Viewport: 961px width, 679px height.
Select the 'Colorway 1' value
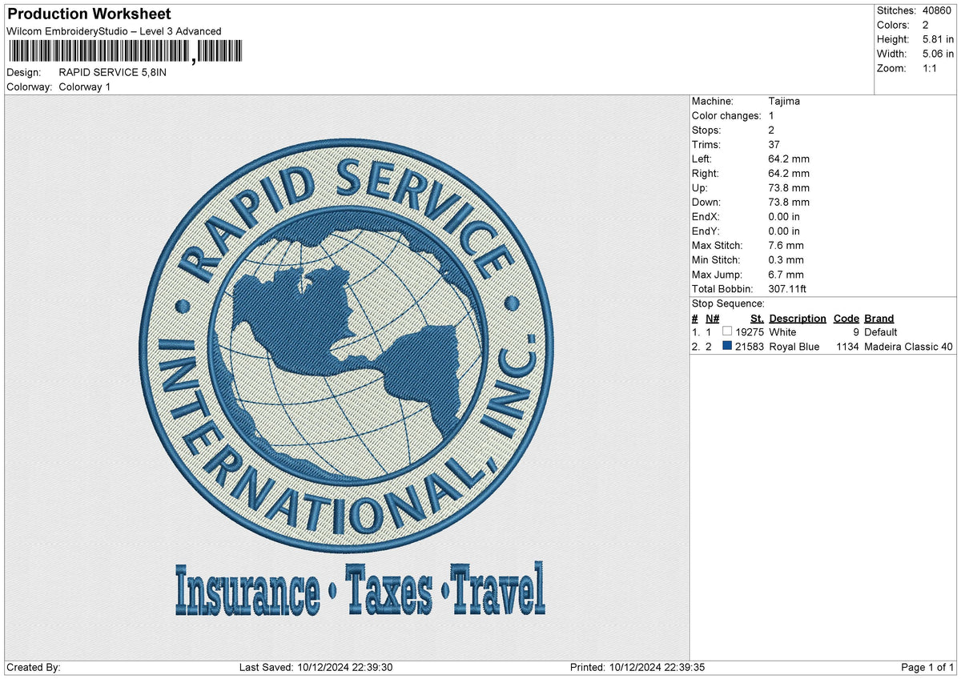85,86
